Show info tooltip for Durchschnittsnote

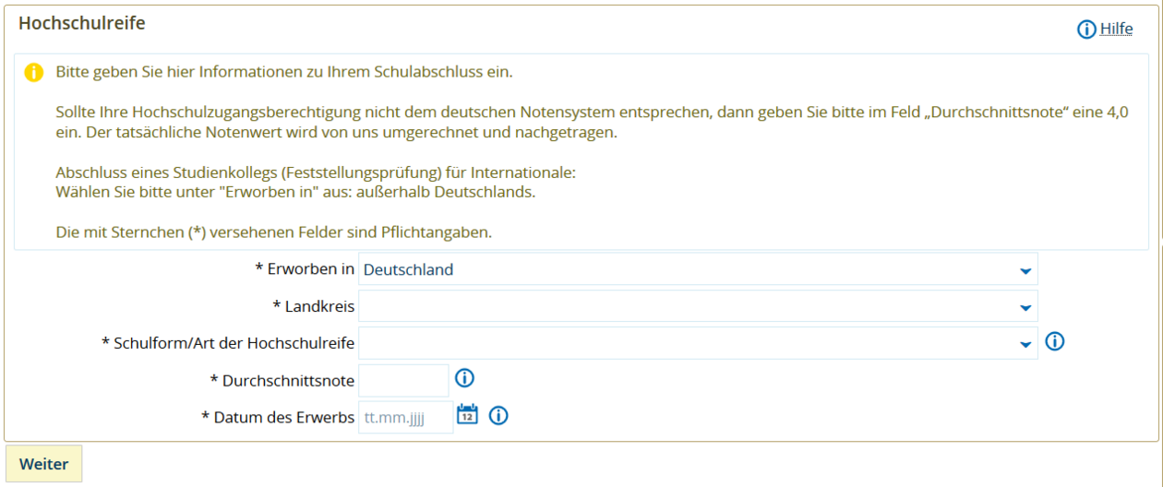coord(464,377)
